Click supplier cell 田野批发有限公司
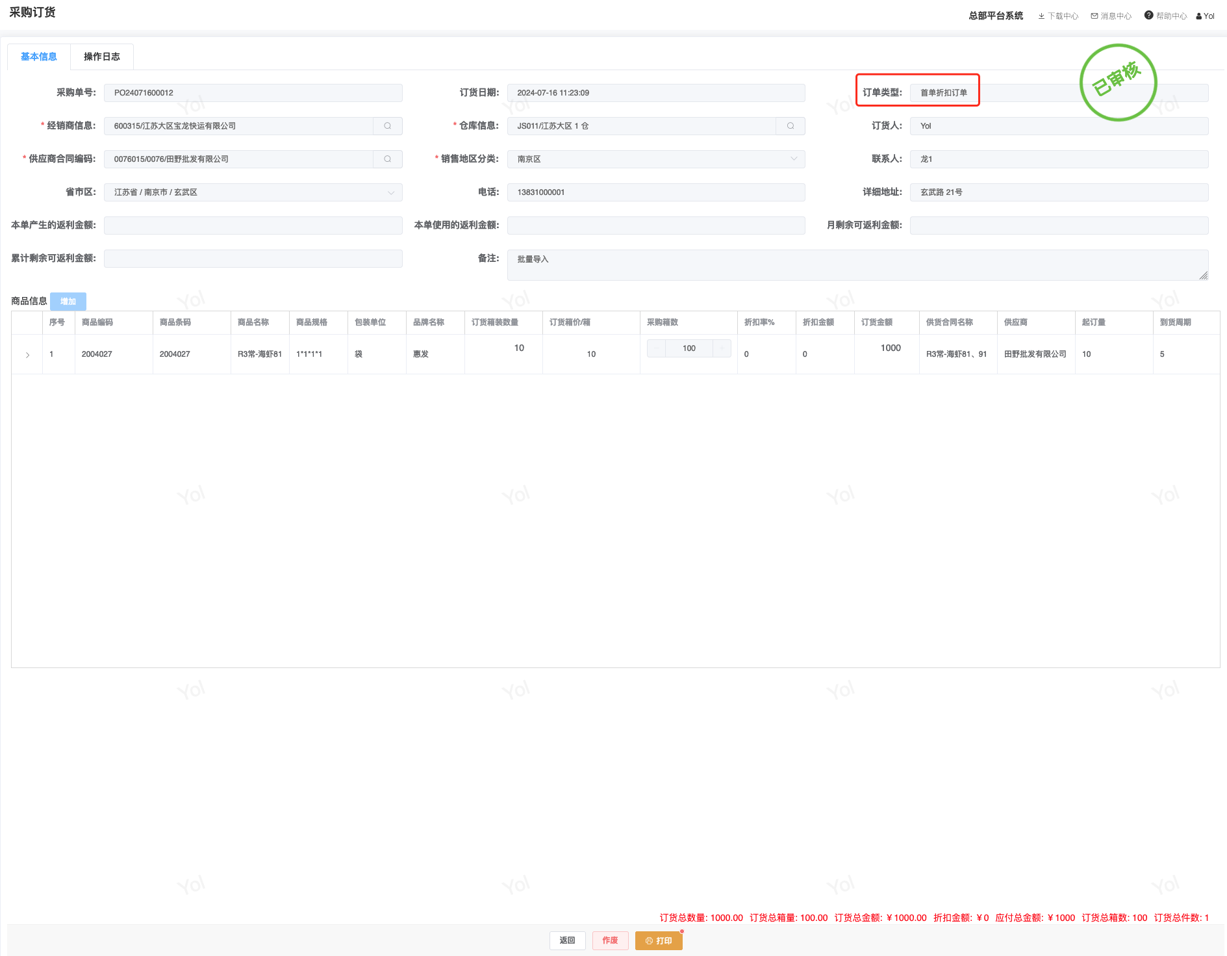1227x956 pixels. tap(1035, 354)
